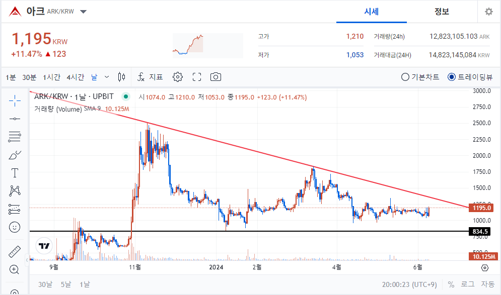Set date range to 30날

[x=45, y=284]
